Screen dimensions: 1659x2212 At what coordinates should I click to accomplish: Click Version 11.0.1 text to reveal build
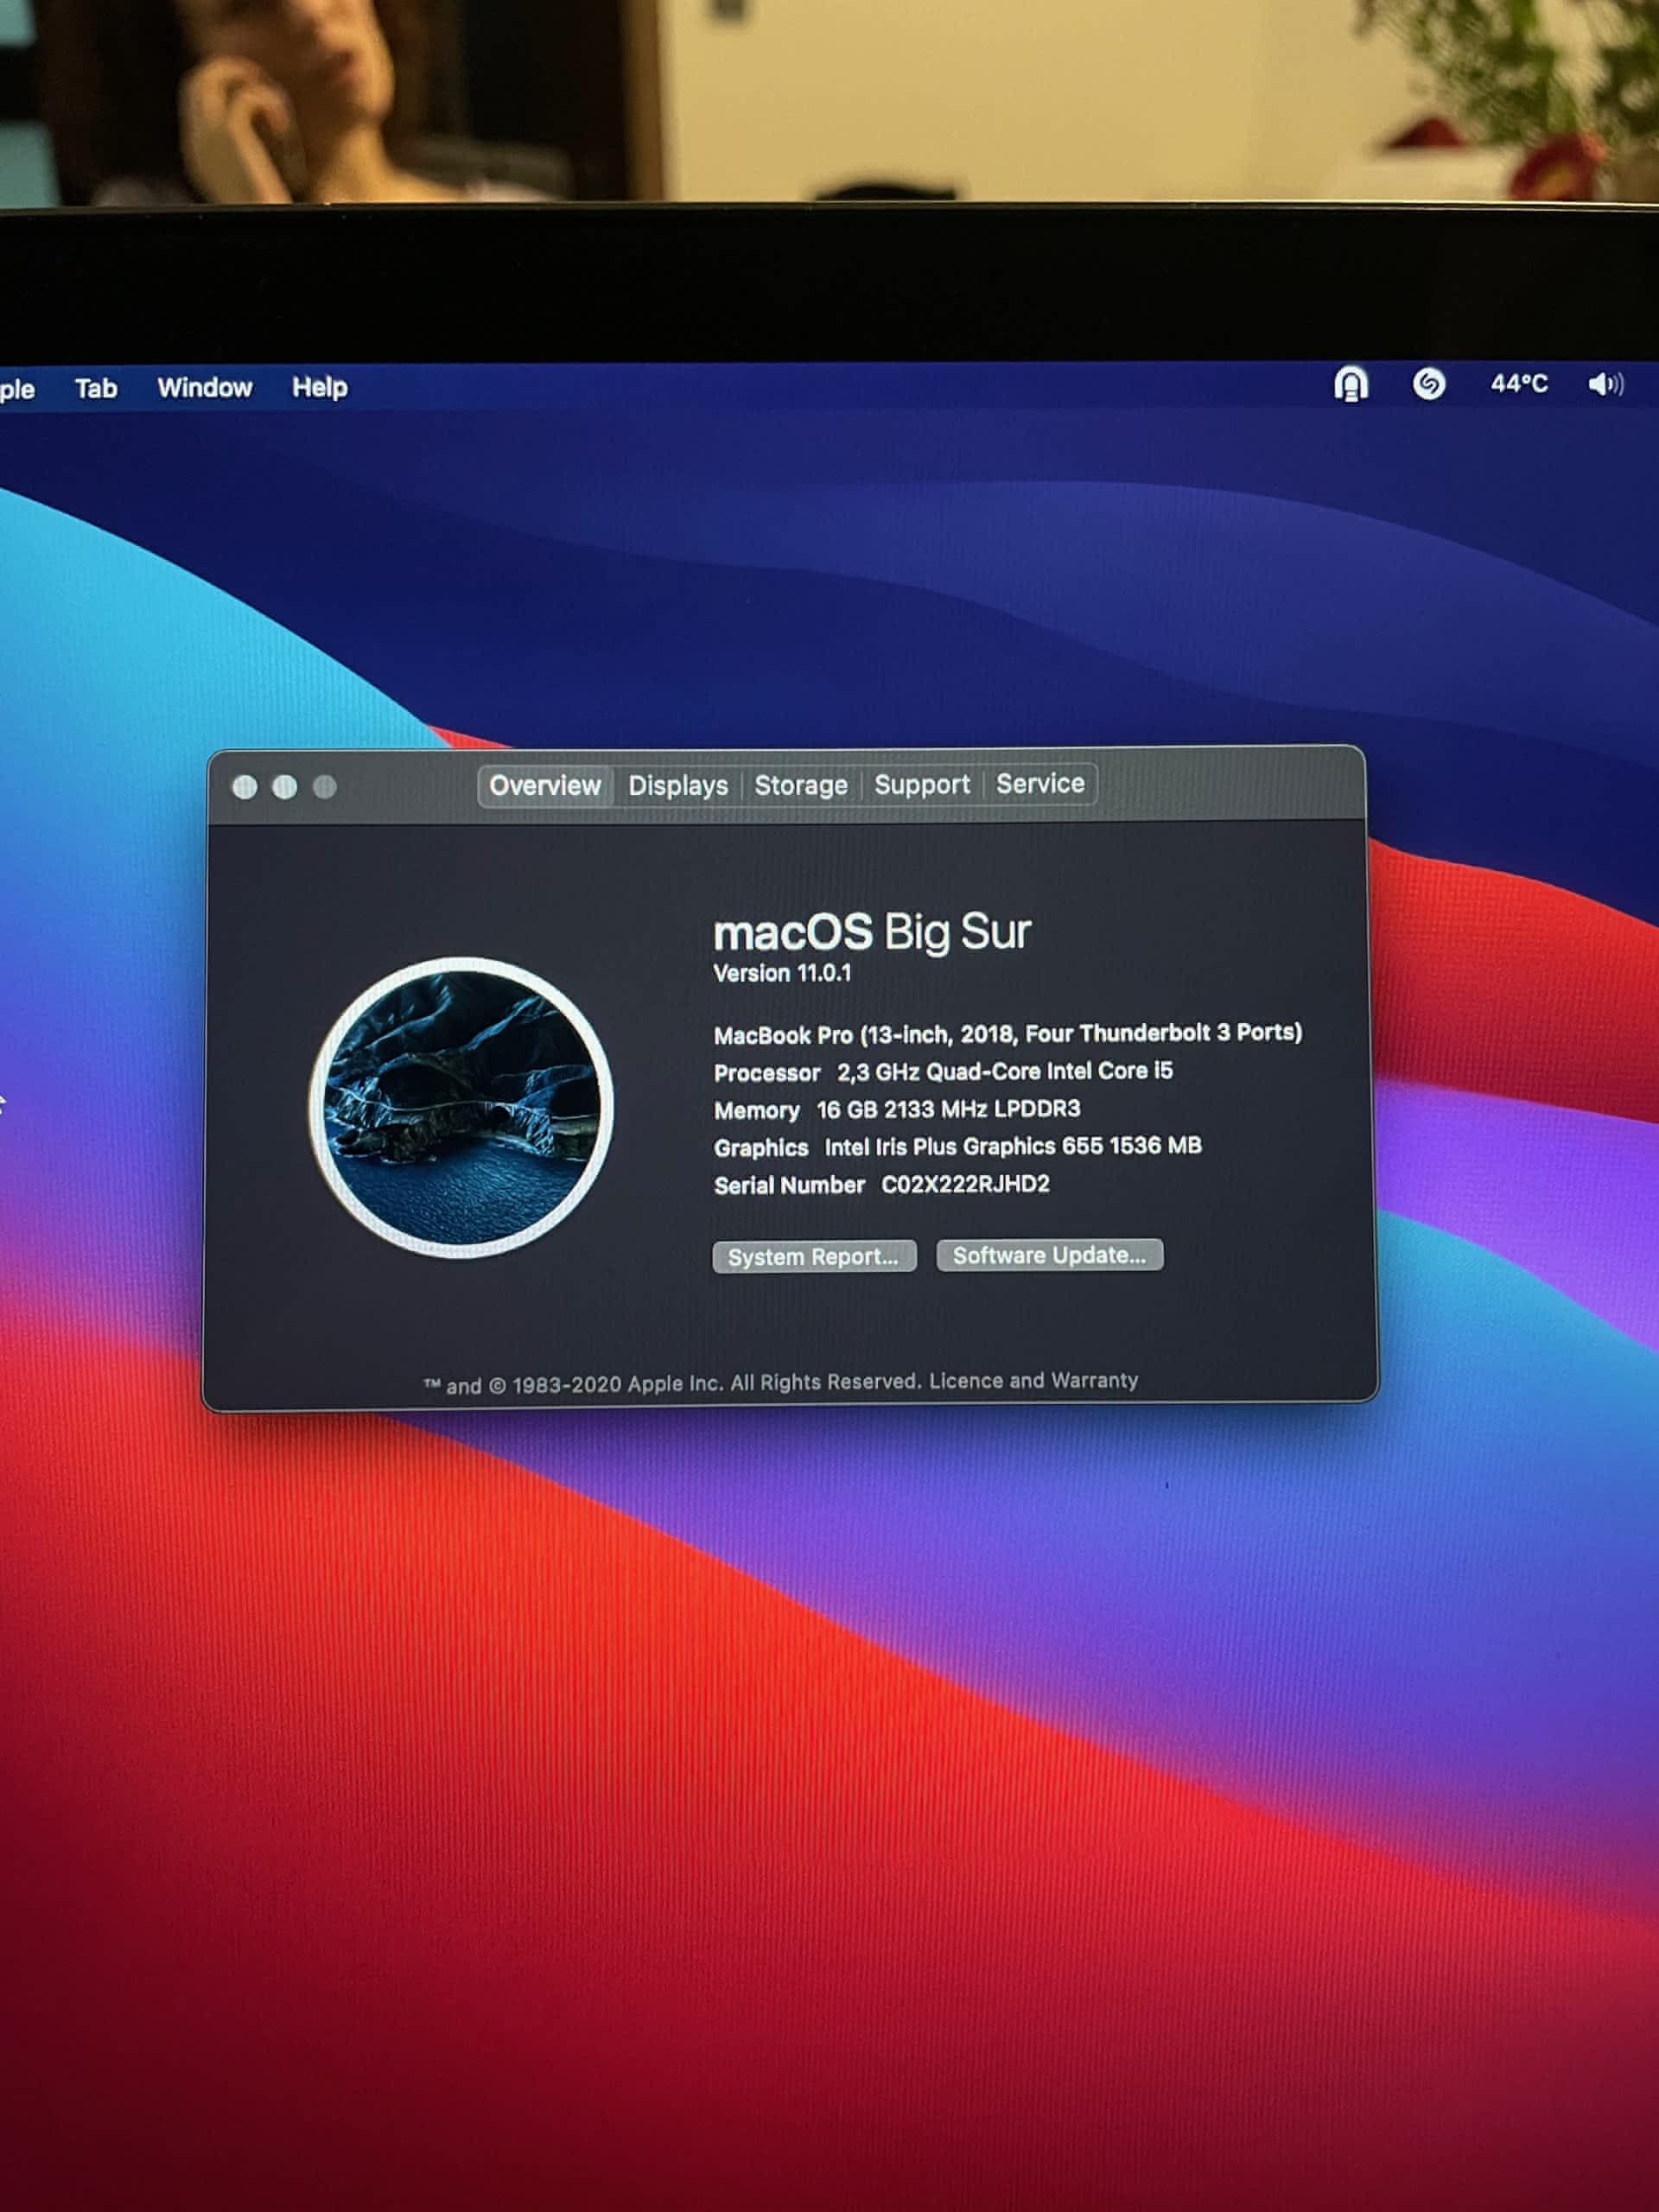(782, 973)
